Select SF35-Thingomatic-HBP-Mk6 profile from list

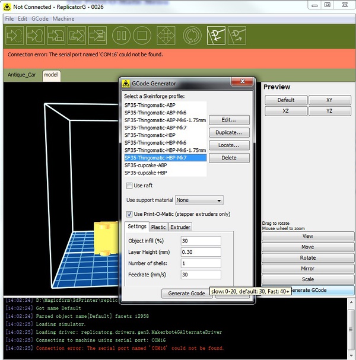[155, 143]
